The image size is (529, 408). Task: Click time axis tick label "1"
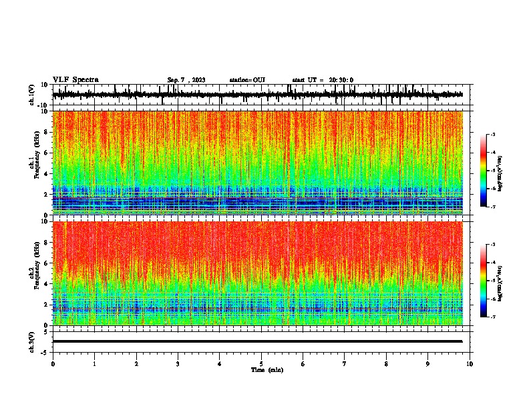94,364
